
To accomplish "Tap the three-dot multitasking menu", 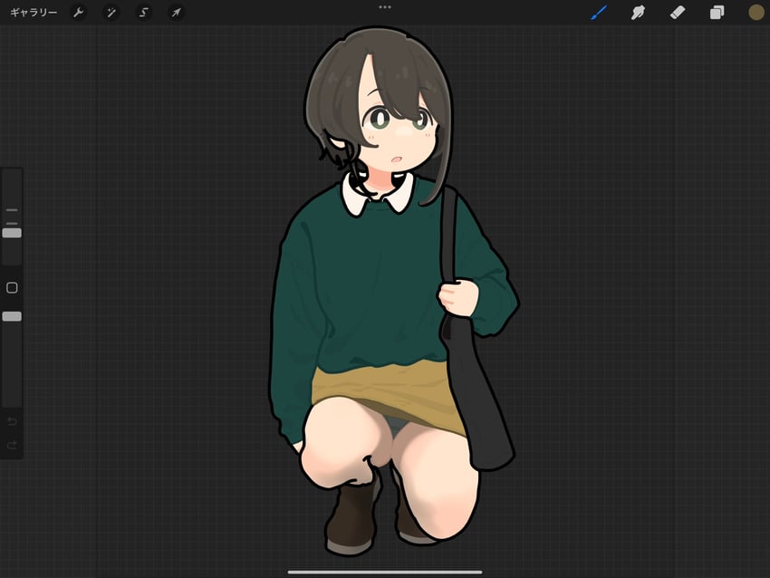I will pos(385,7).
